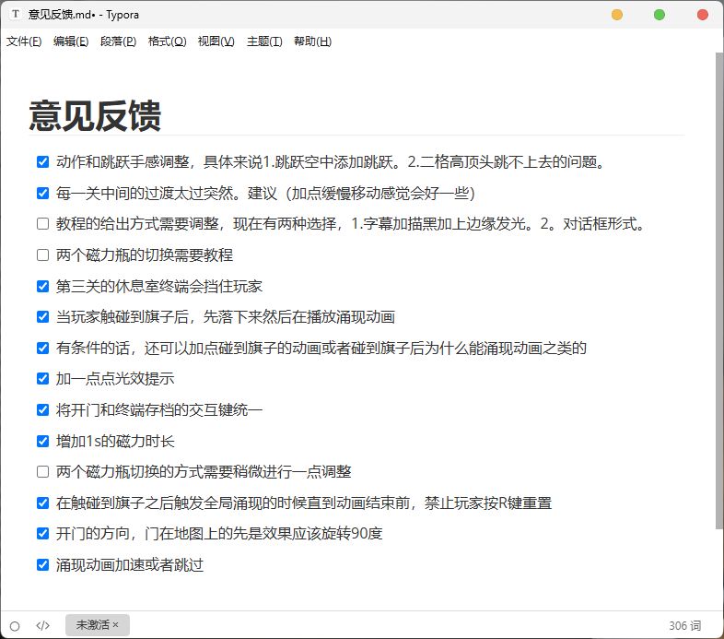
Task: Click the 未激活 activation button
Action: tap(98, 625)
